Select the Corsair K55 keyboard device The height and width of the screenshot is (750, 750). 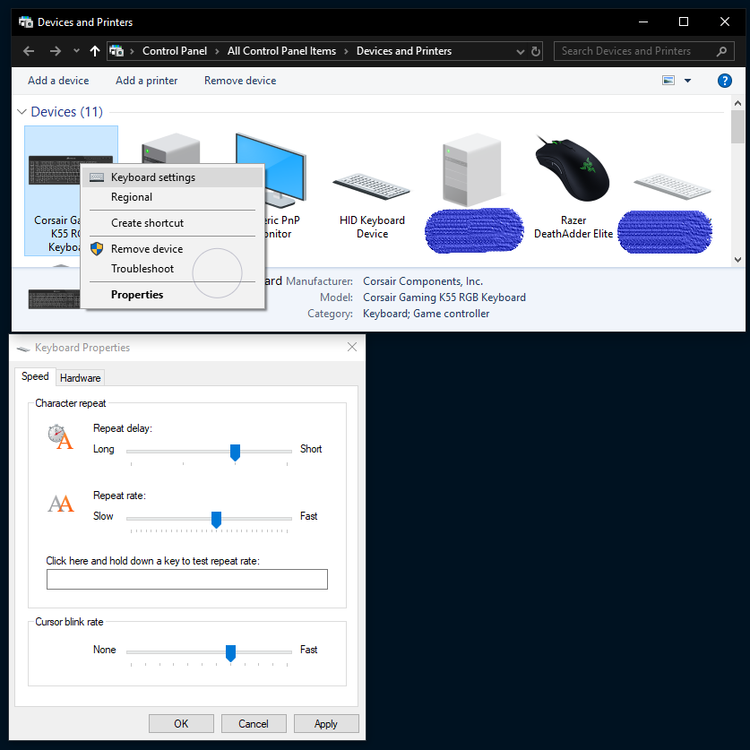pos(53,190)
